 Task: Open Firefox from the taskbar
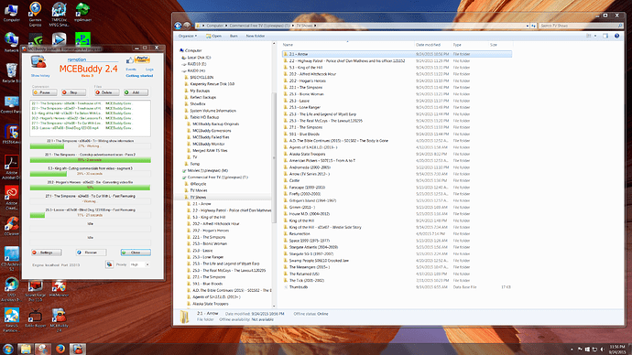coord(60,349)
